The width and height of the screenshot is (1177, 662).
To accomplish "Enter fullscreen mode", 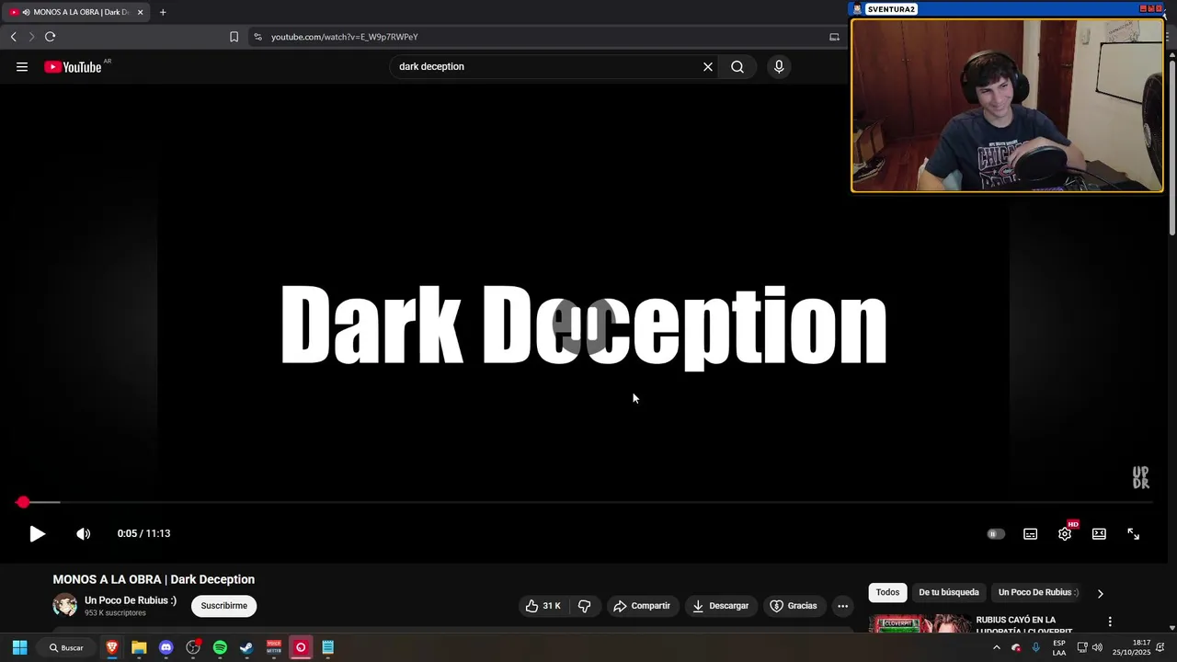I will click(1133, 533).
